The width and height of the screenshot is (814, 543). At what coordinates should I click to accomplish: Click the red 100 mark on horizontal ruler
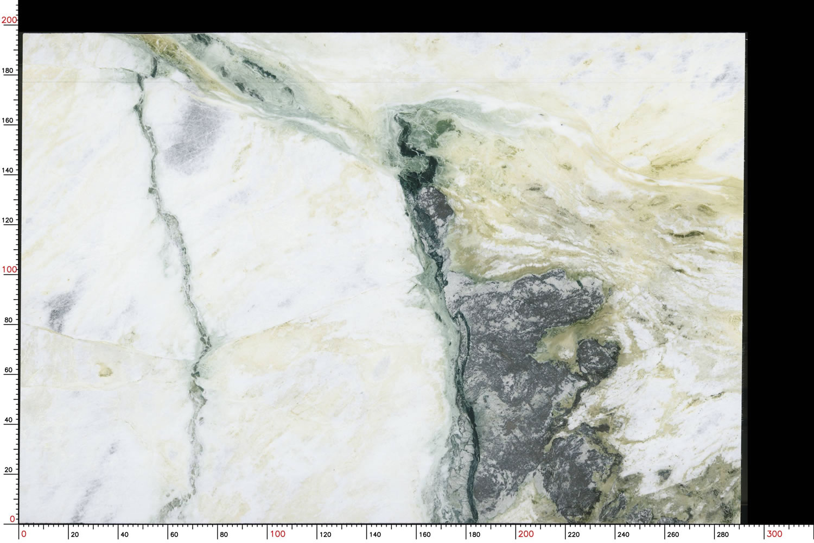point(277,534)
